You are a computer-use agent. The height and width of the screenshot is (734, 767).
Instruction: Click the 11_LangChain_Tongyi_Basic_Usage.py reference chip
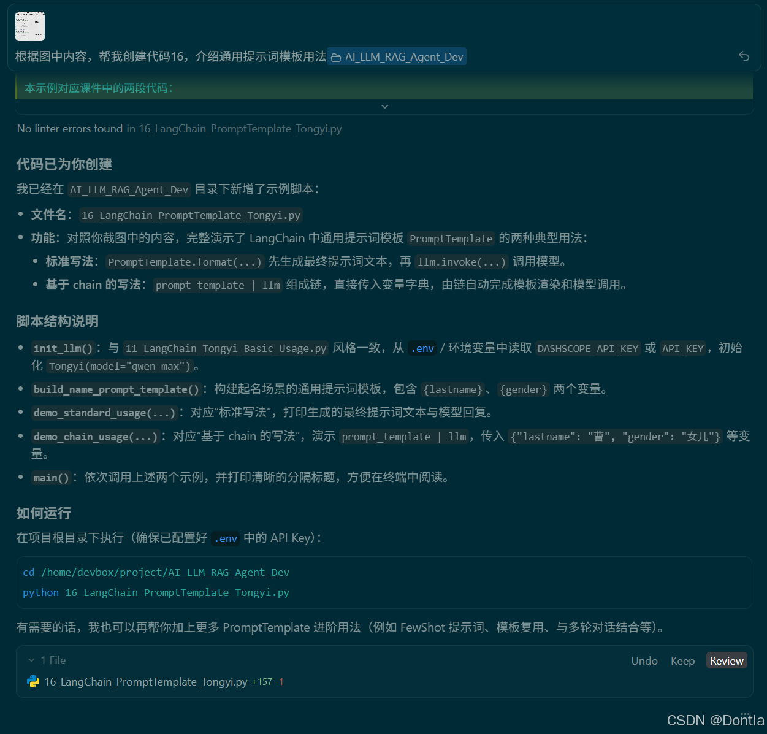226,348
